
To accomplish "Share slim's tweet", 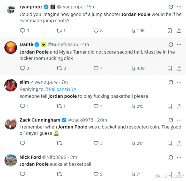I will click(x=179, y=106).
